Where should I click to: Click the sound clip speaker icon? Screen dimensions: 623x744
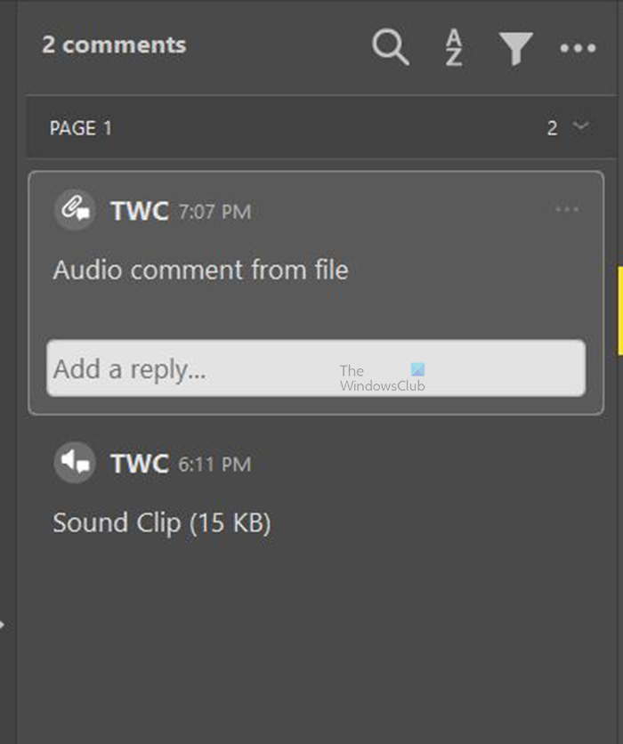coord(75,463)
